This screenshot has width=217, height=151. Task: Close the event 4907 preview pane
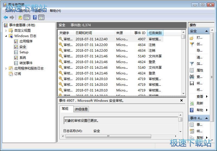click(x=182, y=100)
